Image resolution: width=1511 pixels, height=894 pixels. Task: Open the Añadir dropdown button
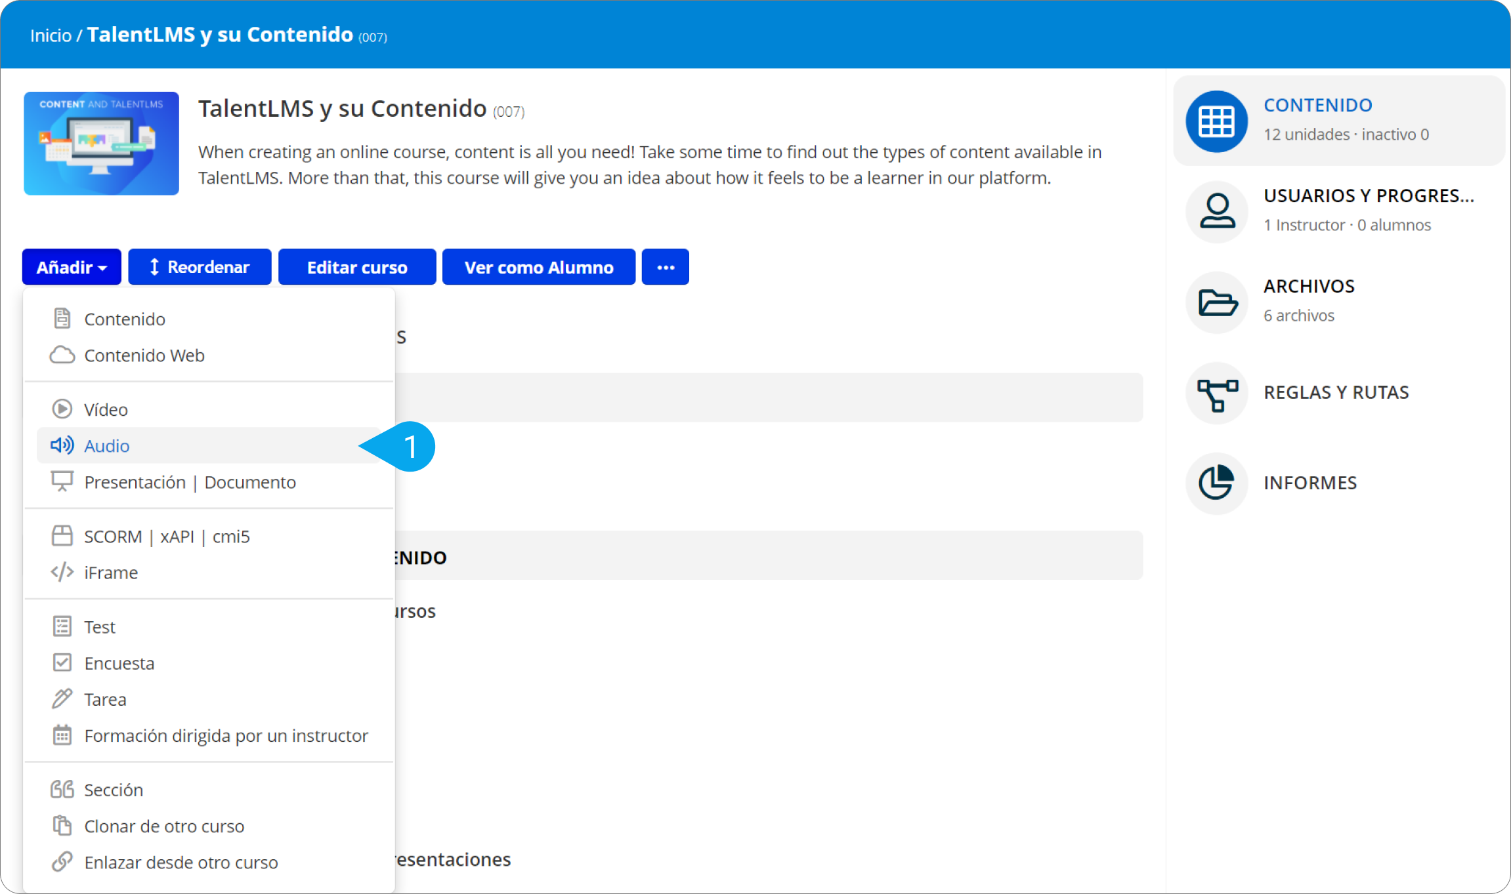72,267
